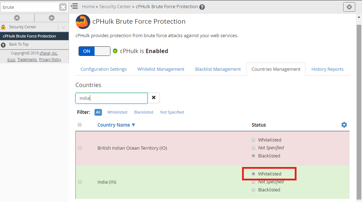Click the 'Countries' section heading

coord(88,85)
